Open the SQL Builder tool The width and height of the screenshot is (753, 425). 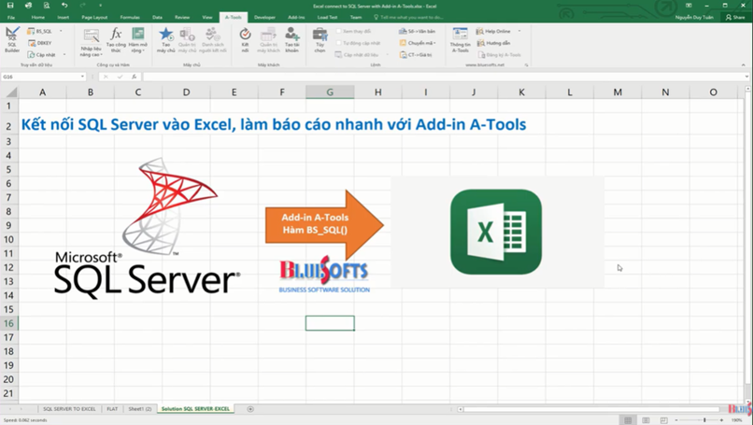(x=12, y=39)
